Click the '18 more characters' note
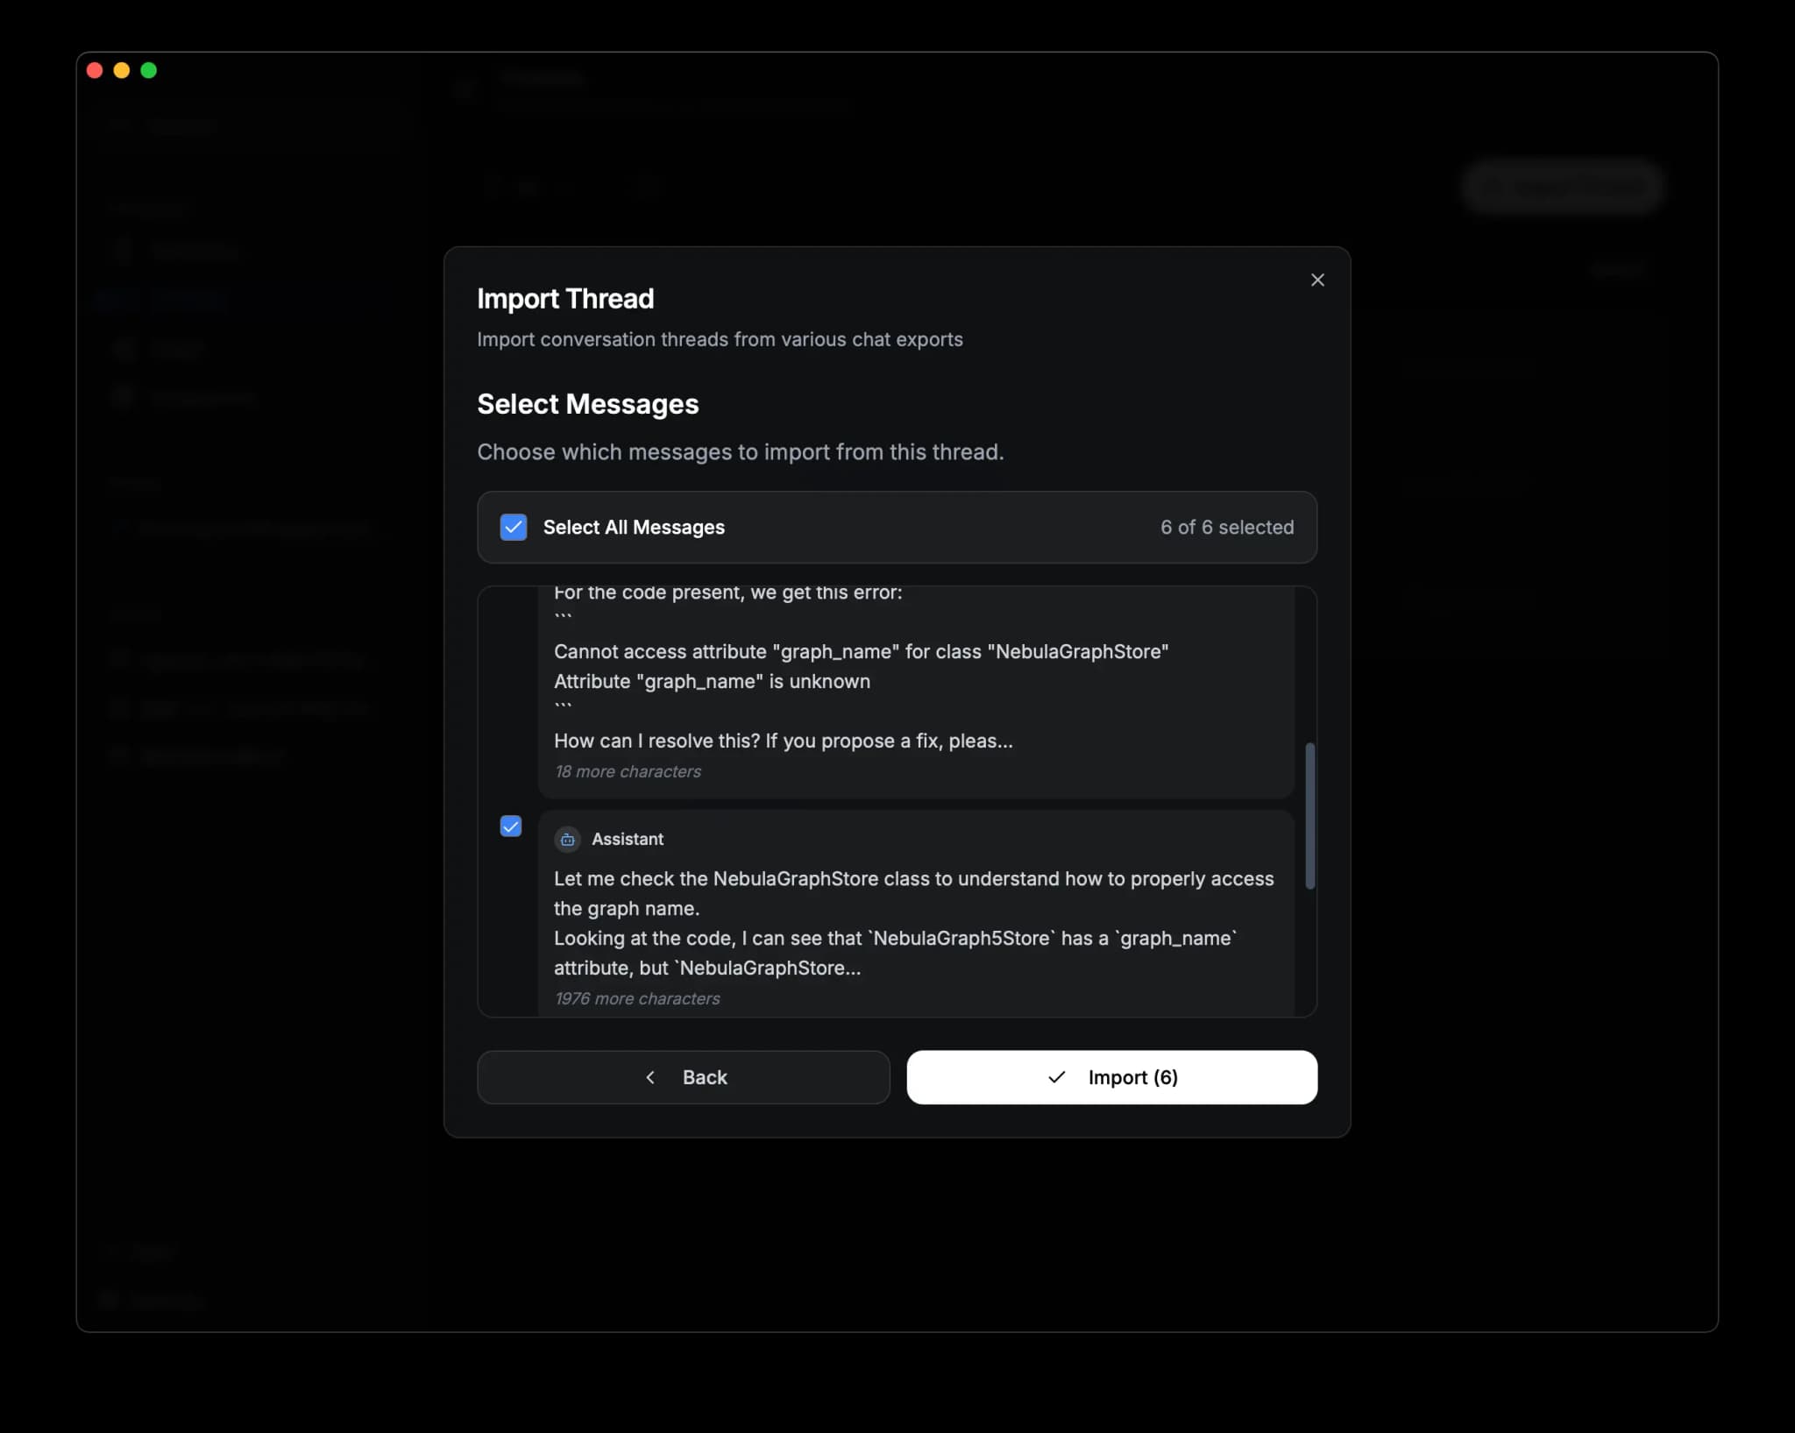This screenshot has height=1433, width=1795. tap(628, 771)
